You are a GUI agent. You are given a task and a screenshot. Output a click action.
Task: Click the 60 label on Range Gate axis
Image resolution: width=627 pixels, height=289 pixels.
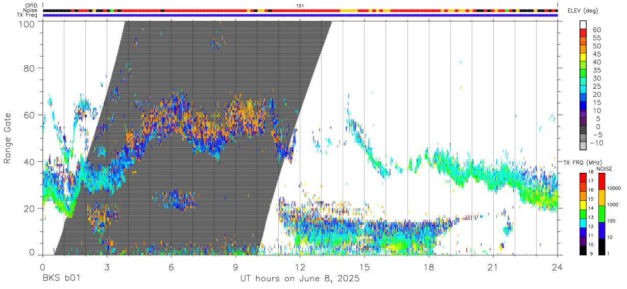click(30, 115)
